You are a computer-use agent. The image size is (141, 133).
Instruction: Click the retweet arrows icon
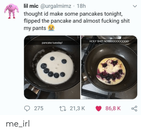63,109
